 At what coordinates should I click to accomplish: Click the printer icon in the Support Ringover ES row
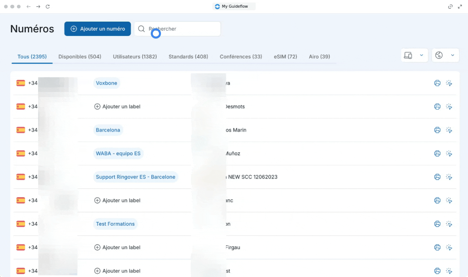437,177
